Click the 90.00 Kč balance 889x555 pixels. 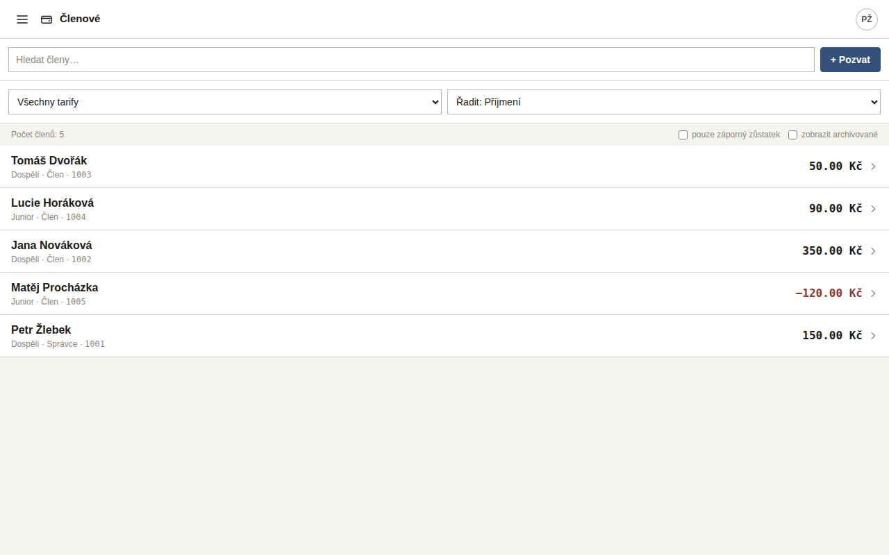point(836,208)
